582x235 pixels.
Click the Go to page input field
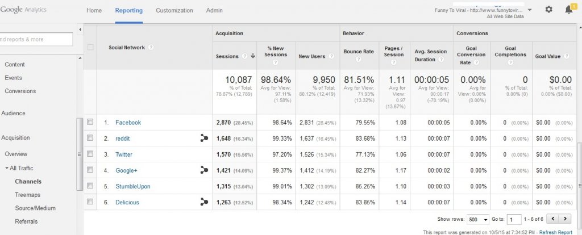pos(514,220)
